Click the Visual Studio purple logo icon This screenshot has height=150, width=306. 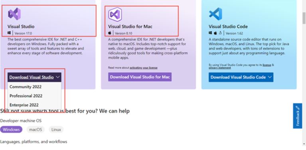pos(14,14)
